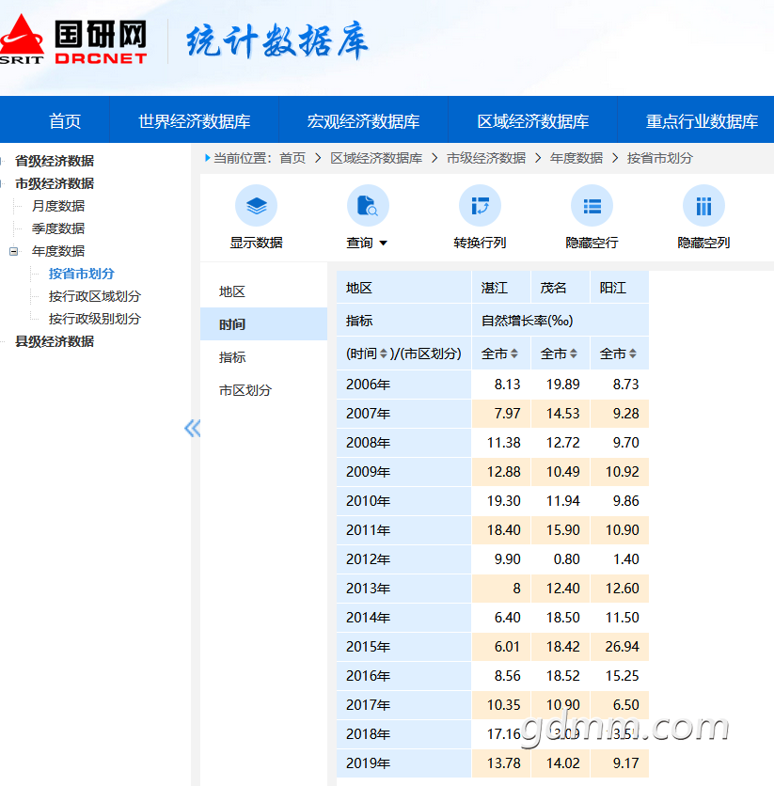Screen dimensions: 774x786
Task: Click the 显示数据 label
Action: [x=256, y=243]
